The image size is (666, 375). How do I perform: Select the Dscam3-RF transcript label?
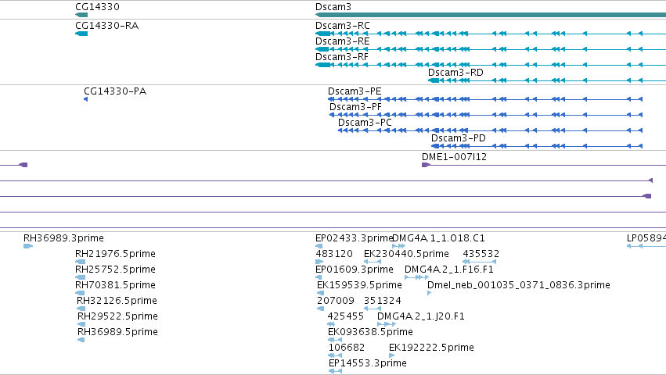pyautogui.click(x=341, y=57)
